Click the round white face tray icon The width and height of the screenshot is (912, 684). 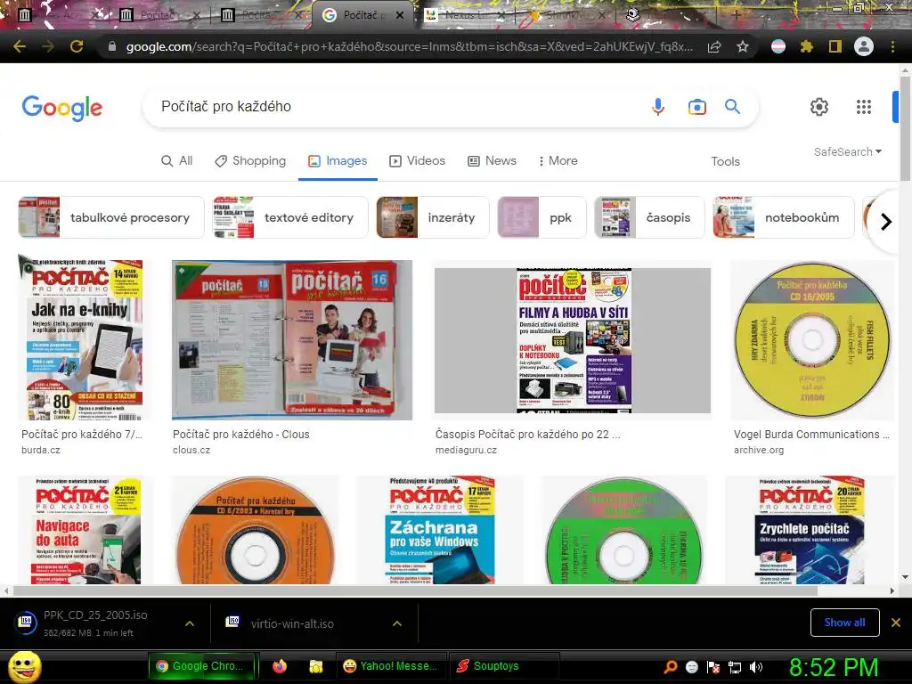tap(691, 667)
